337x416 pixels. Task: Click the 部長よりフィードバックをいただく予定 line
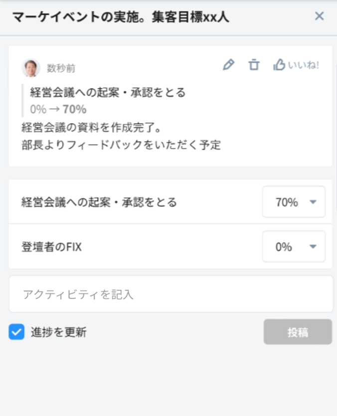121,145
